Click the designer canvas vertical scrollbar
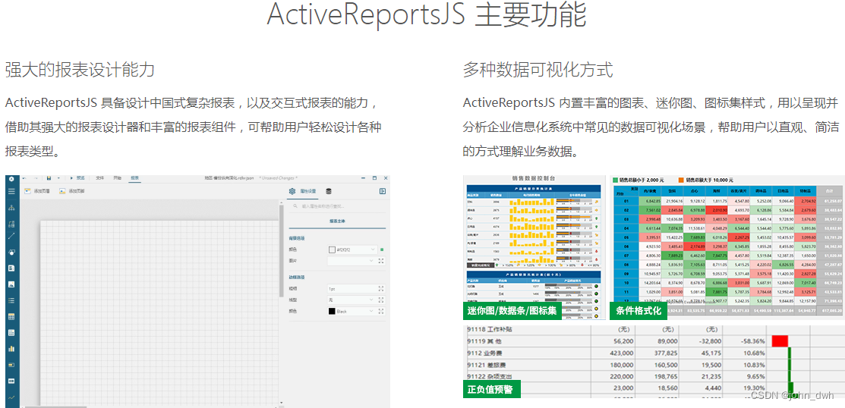The image size is (845, 408). point(281,250)
